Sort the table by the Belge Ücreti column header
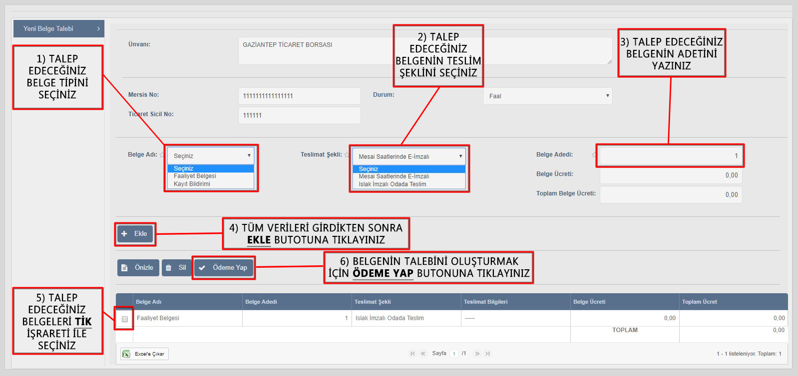Screen dimensions: 798x376 tap(589, 302)
